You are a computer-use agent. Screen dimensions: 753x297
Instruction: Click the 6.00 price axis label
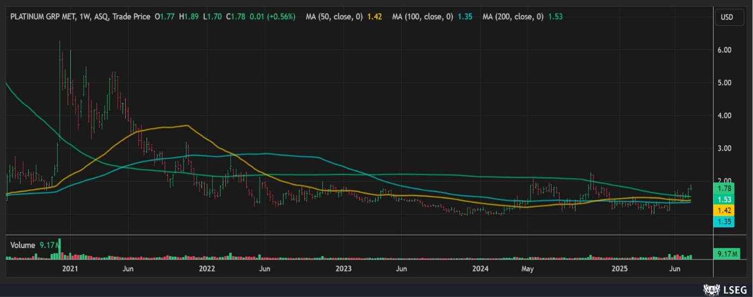tap(725, 50)
